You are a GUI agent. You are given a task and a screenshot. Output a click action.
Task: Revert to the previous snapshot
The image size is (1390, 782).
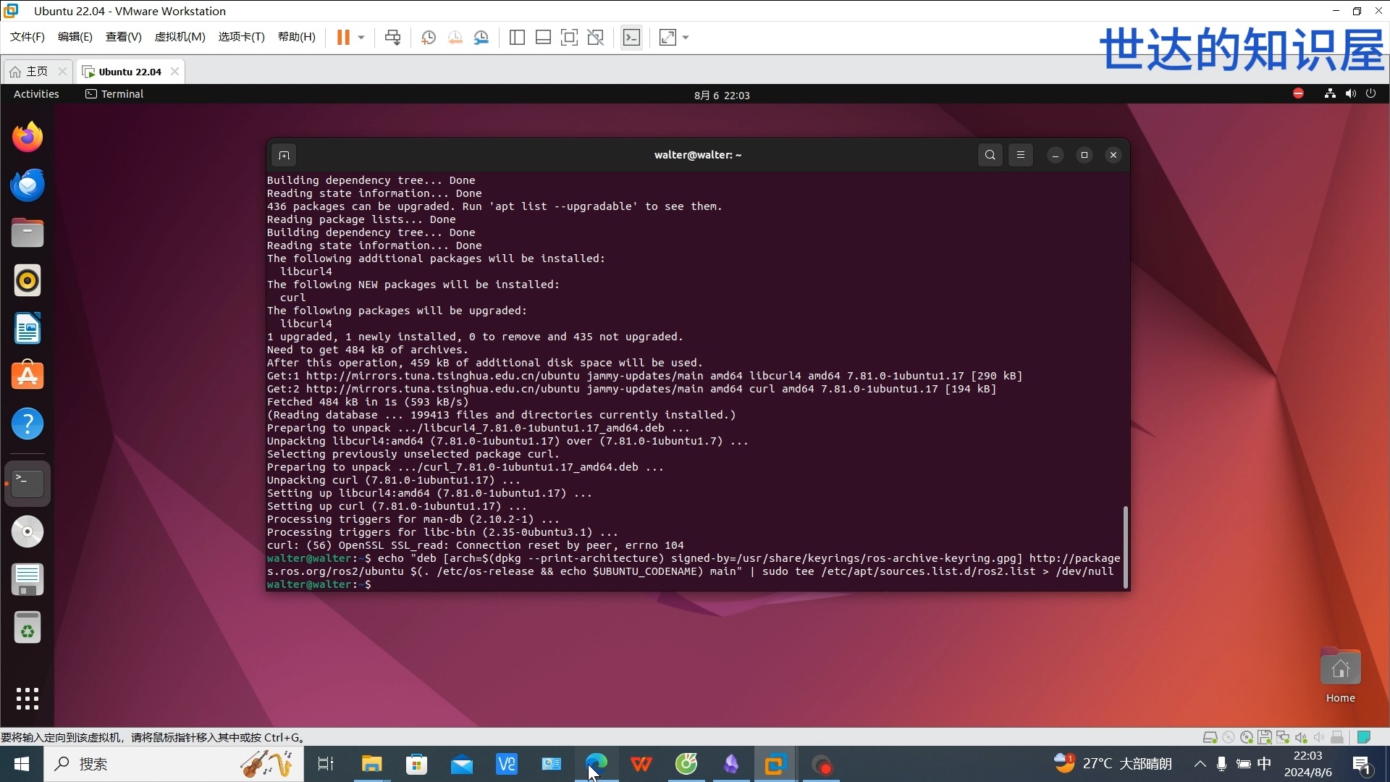click(455, 38)
